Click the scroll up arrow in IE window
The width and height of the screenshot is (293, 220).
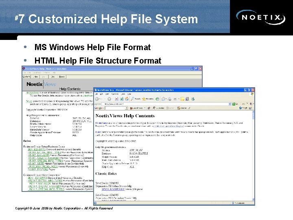254,112
